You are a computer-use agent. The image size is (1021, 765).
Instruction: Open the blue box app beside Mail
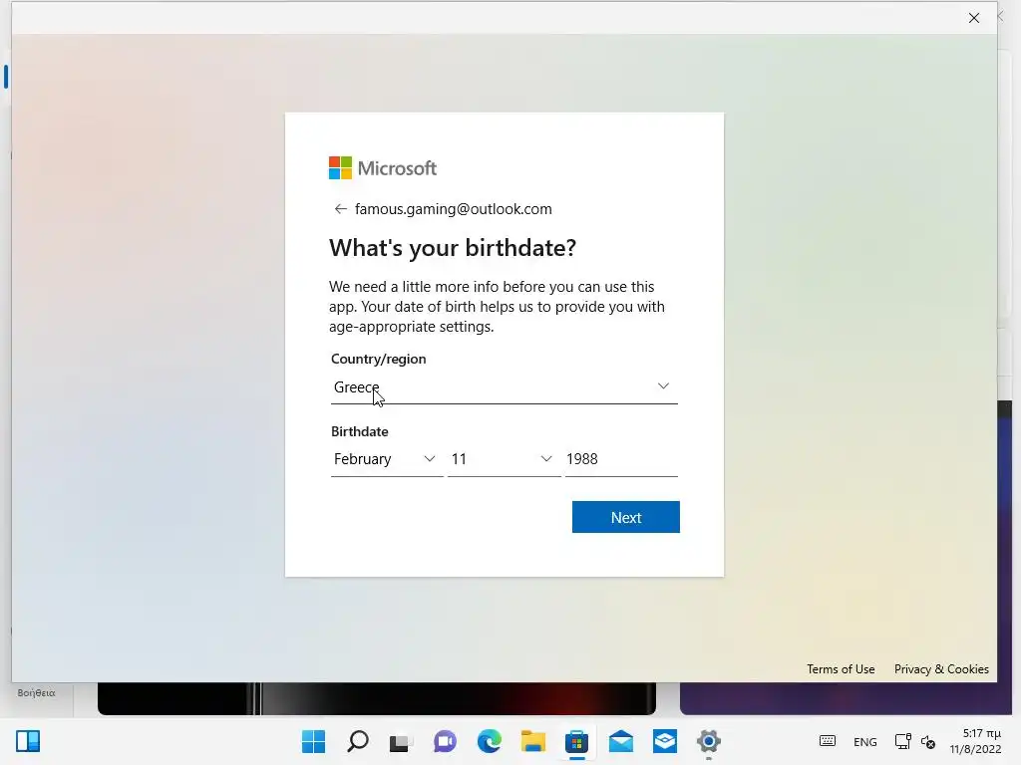click(665, 741)
